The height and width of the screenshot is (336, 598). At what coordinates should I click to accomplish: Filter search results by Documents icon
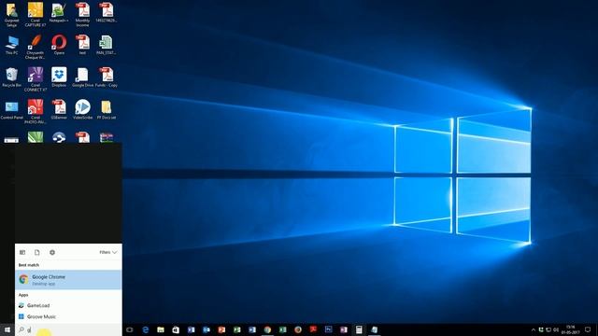coord(37,252)
